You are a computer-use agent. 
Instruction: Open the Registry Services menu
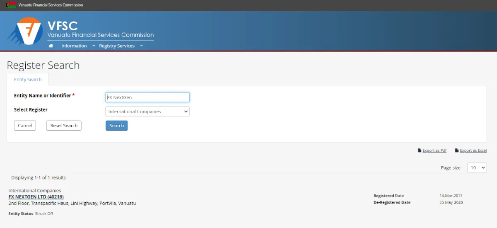(x=117, y=46)
